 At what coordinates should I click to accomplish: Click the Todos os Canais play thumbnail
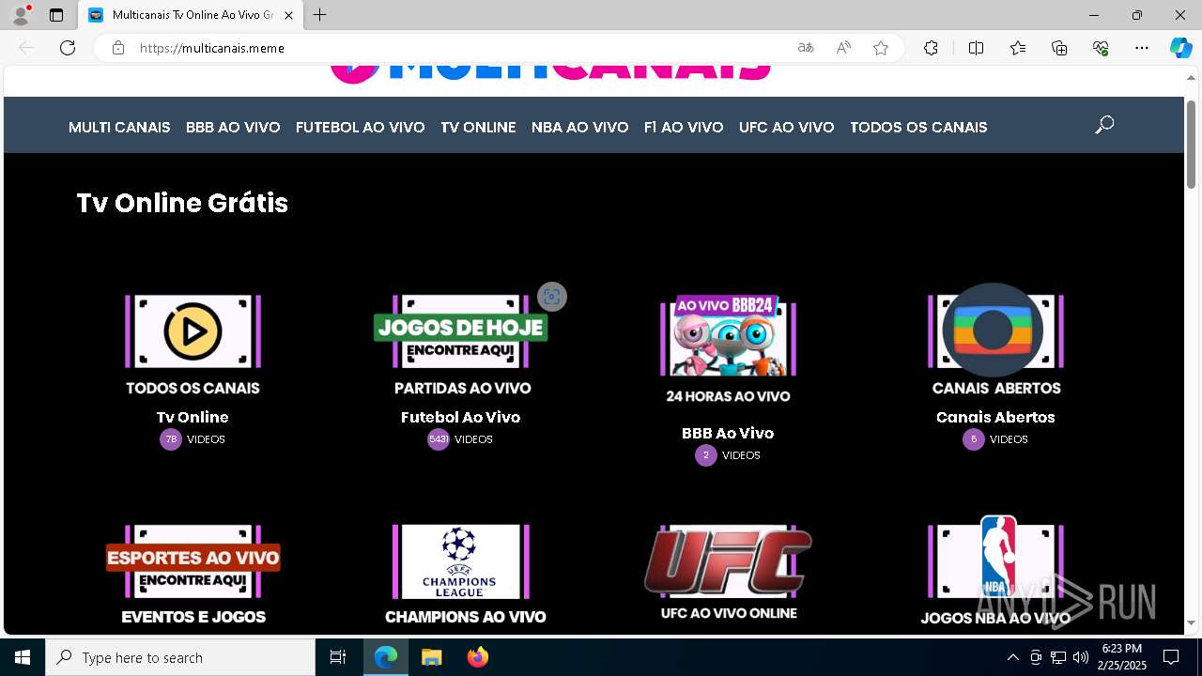click(x=193, y=345)
